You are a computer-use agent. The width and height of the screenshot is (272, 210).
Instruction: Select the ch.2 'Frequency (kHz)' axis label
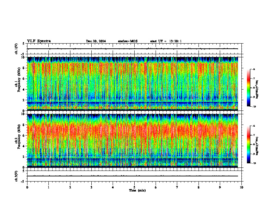pos(19,137)
